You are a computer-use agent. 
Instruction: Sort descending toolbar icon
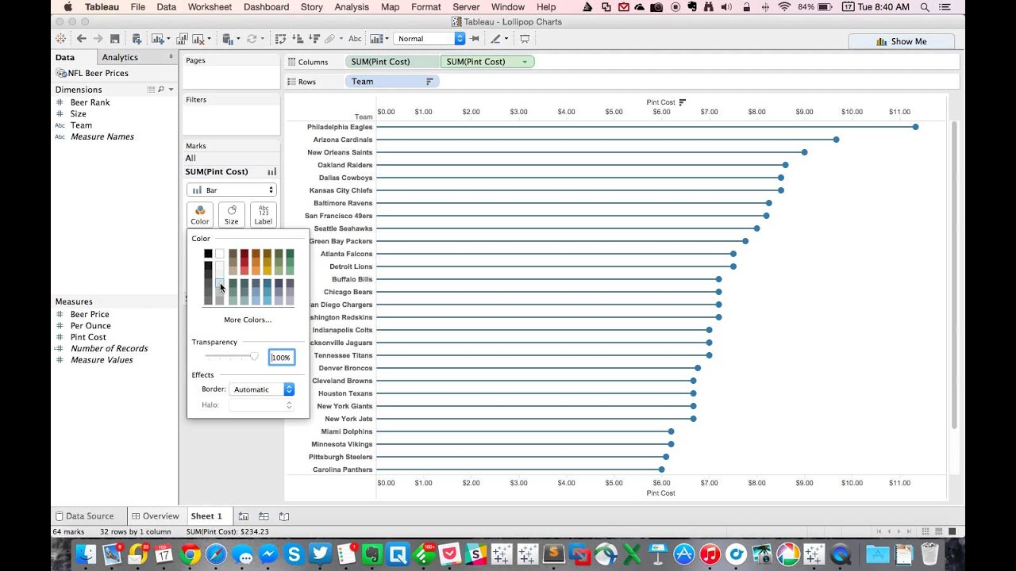(x=314, y=38)
